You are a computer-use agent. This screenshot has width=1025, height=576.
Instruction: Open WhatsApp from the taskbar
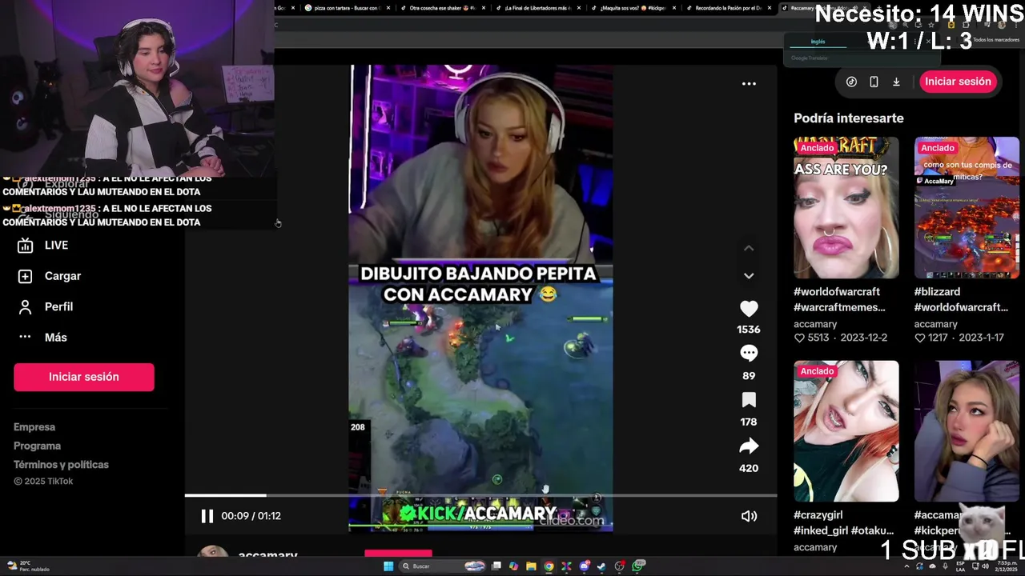click(637, 566)
